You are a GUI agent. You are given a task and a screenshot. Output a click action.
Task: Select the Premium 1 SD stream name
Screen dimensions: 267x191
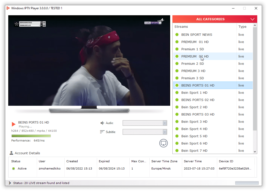tap(193, 49)
